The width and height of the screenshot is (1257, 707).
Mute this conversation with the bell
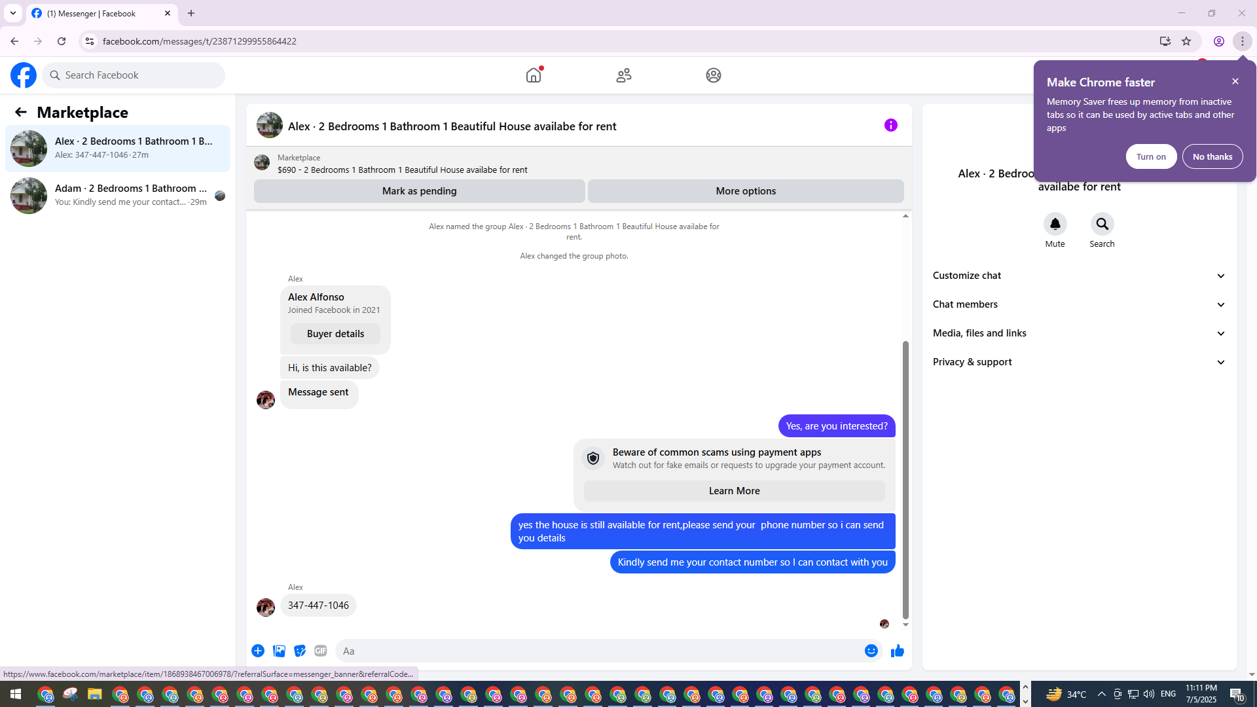point(1055,225)
